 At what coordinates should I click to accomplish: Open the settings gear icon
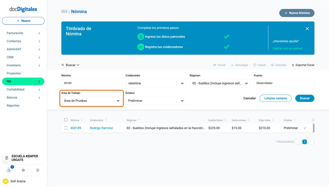[x=23, y=170]
